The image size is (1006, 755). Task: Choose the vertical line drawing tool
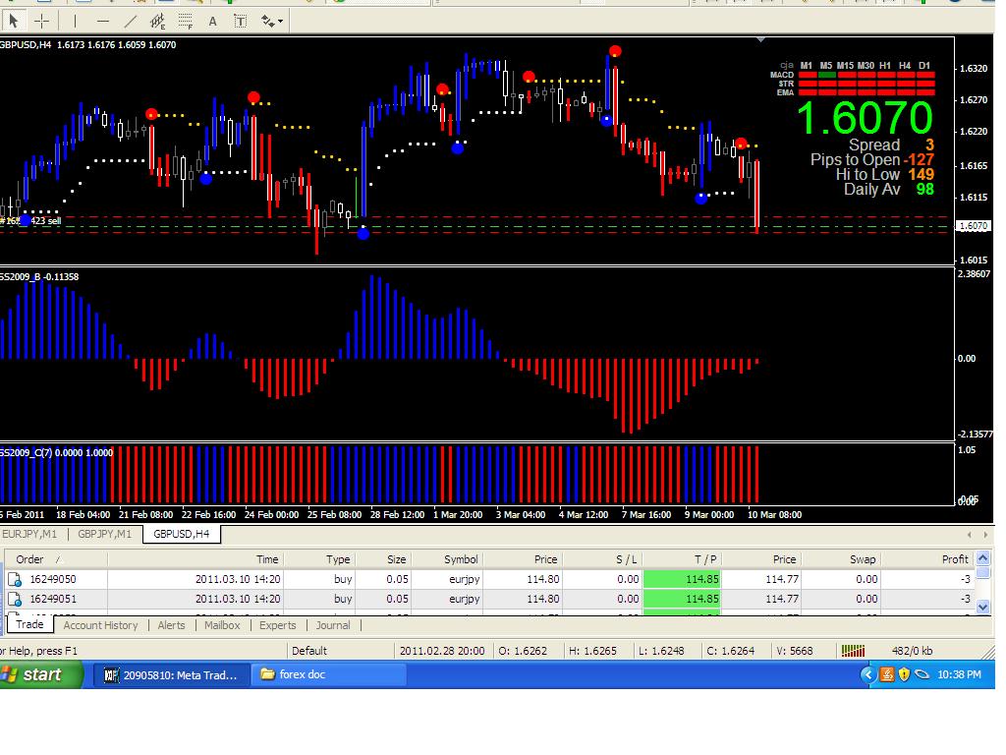tap(75, 22)
